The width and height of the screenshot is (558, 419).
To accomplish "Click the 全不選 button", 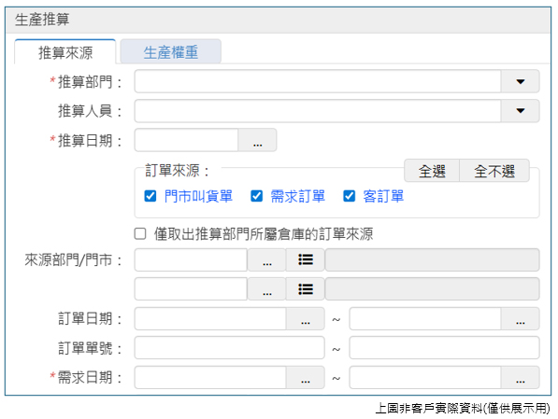I will click(494, 171).
